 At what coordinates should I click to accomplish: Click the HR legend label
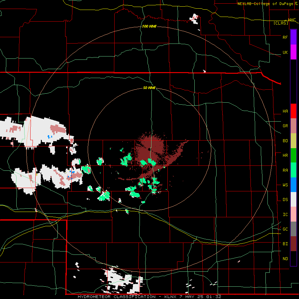[285, 155]
